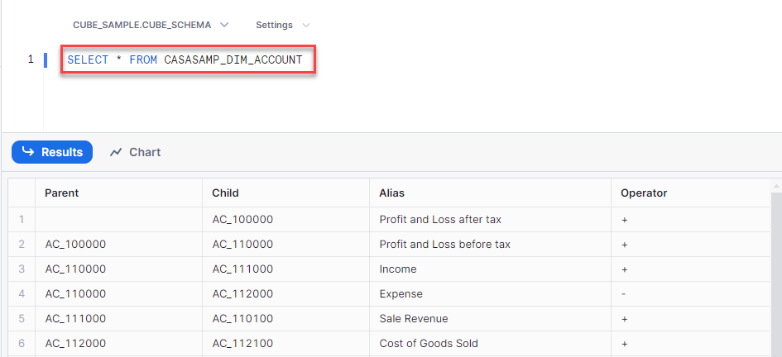Click the Results arrow icon
The image size is (782, 357).
pyautogui.click(x=28, y=152)
